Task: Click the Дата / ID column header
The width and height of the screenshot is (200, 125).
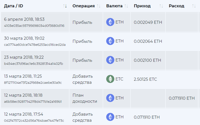Action: [14, 6]
